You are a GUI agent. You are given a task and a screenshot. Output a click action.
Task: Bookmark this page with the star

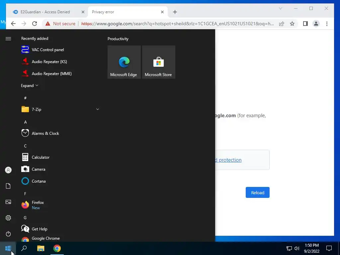[292, 24]
